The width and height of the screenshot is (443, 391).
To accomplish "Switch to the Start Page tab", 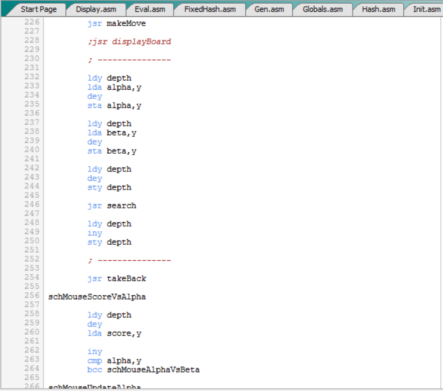I will [x=38, y=9].
